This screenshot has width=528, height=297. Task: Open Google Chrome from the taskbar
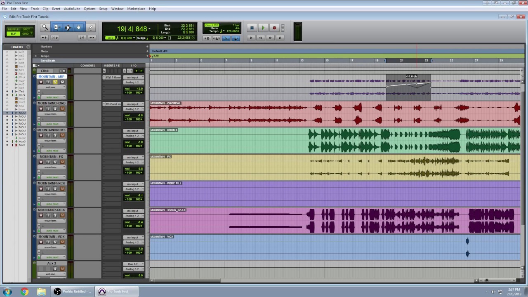click(x=25, y=292)
